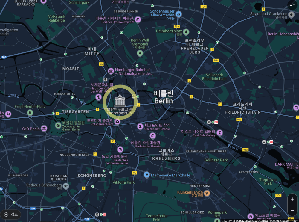Collapse the map with the top-right icon
The width and height of the screenshot is (299, 222).
coord(292,5)
